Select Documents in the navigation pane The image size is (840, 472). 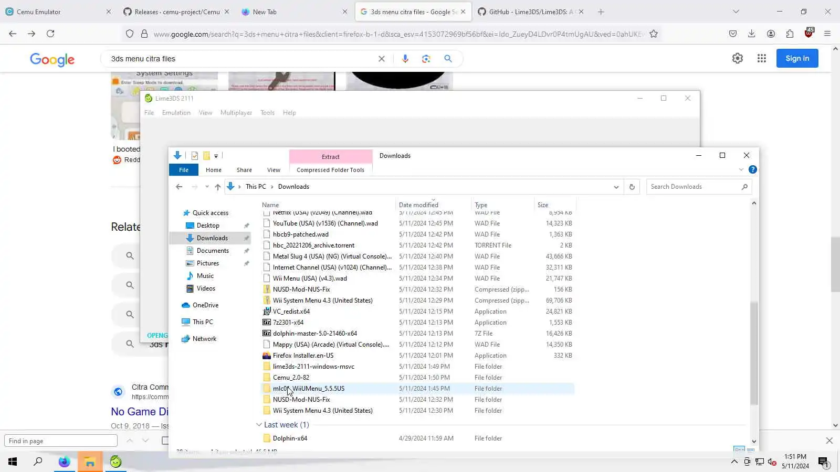(x=213, y=251)
